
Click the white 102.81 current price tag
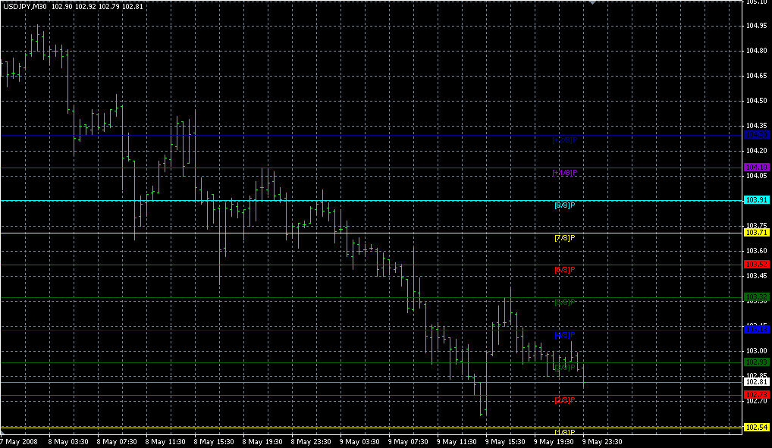click(757, 382)
